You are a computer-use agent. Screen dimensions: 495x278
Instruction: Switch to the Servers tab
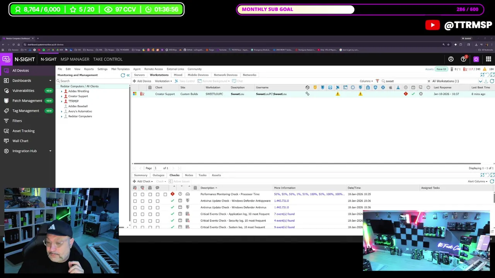click(139, 75)
